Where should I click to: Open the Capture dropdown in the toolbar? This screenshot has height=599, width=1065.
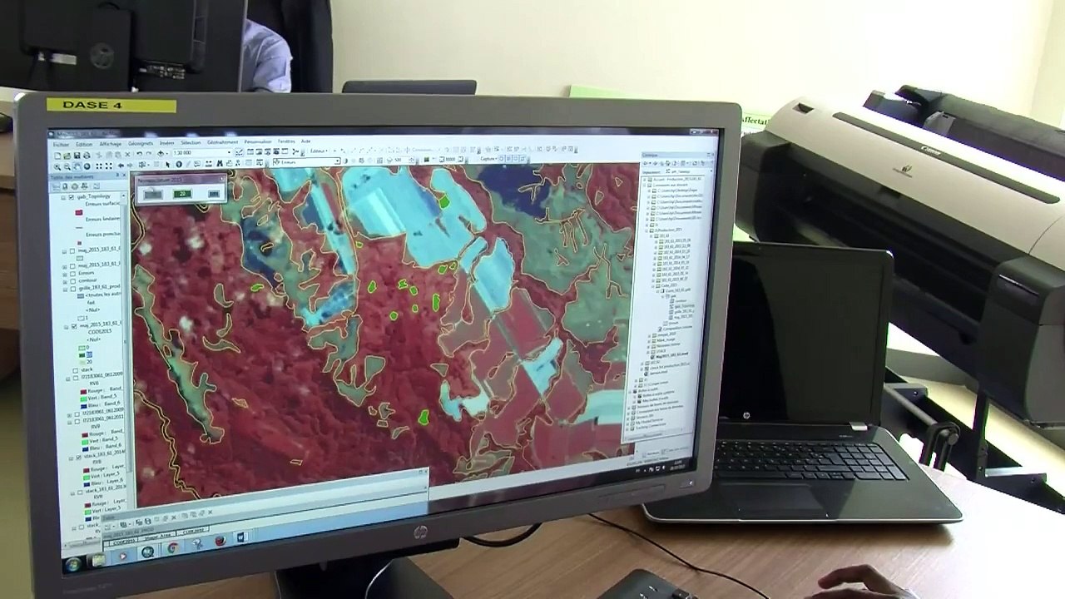(x=489, y=159)
